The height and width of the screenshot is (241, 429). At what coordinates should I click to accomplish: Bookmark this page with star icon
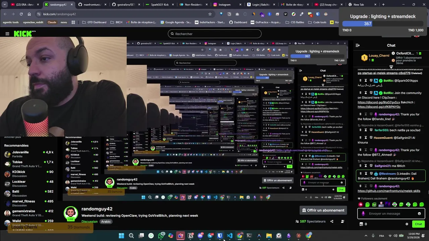point(210,14)
